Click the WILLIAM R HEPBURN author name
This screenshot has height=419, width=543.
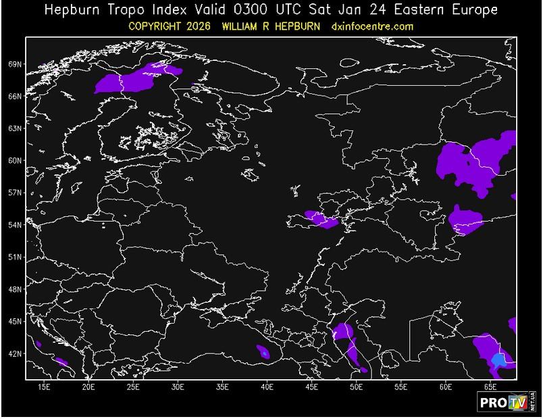point(270,26)
